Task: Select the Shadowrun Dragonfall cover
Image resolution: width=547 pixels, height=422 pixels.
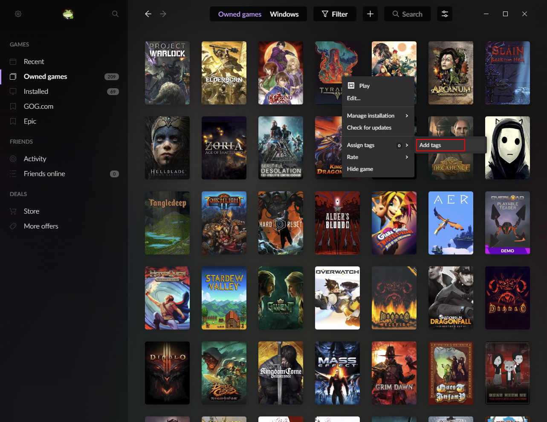Action: click(x=451, y=298)
